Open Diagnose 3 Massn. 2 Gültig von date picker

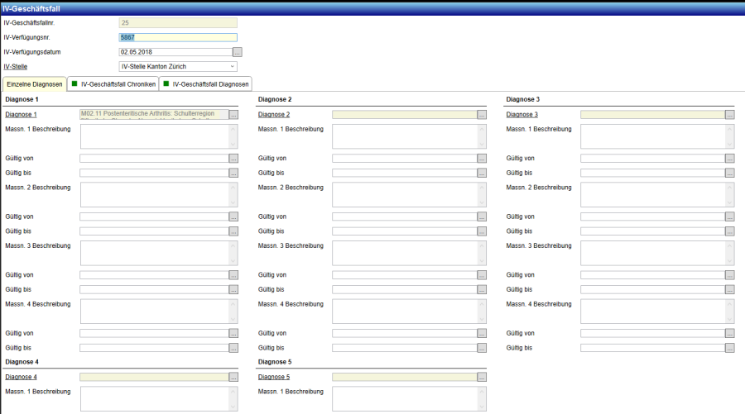[x=730, y=217]
